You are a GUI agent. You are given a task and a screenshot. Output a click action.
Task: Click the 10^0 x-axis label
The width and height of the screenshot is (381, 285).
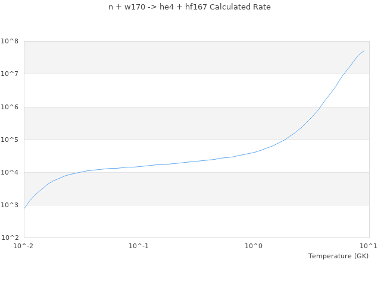pyautogui.click(x=254, y=246)
